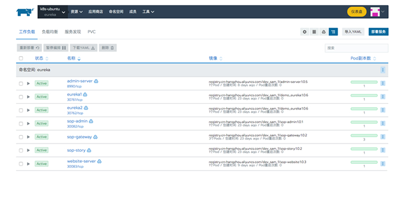Expand the eureka1 row
402x208 pixels.
[29, 97]
